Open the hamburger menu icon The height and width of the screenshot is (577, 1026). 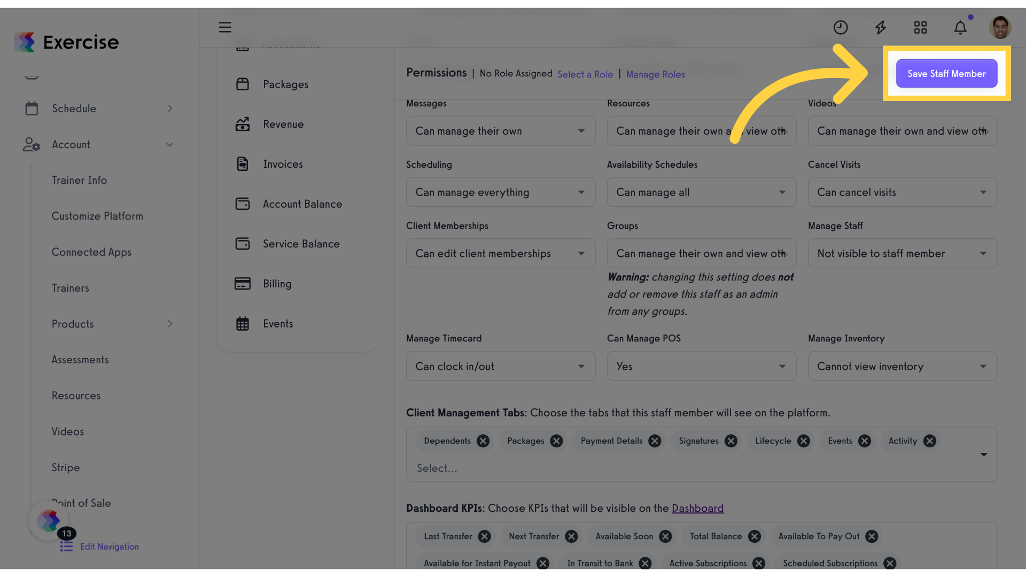tap(225, 27)
